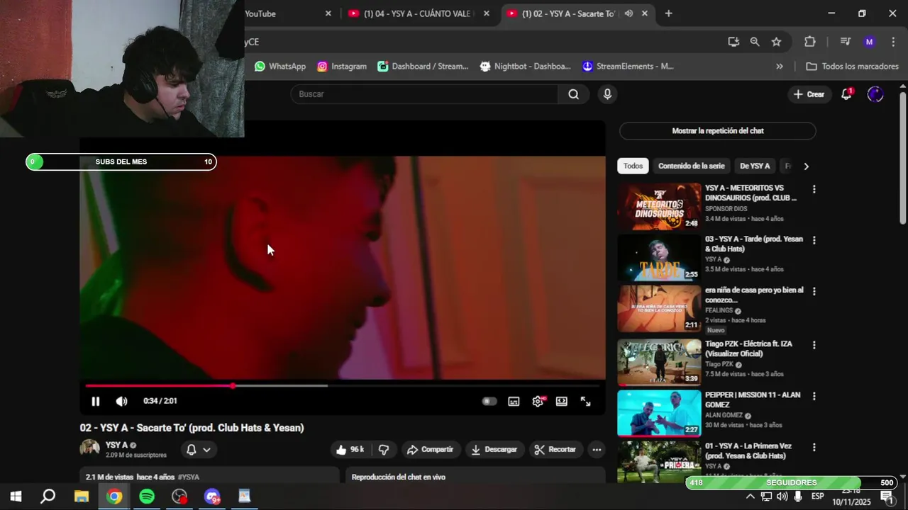Select the De YSY A chip
Image resolution: width=908 pixels, height=510 pixels.
[x=755, y=166]
